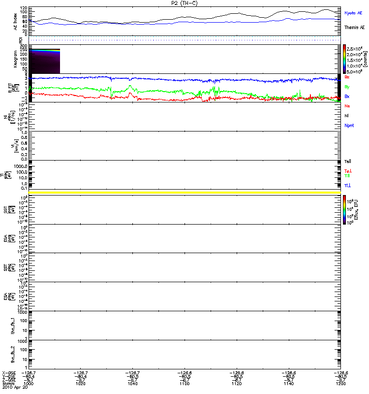Click the counts color bar
369x394 pixels.
click(344, 59)
